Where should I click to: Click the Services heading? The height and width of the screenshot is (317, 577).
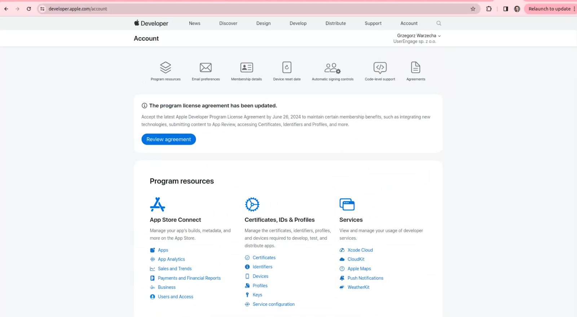coord(351,220)
